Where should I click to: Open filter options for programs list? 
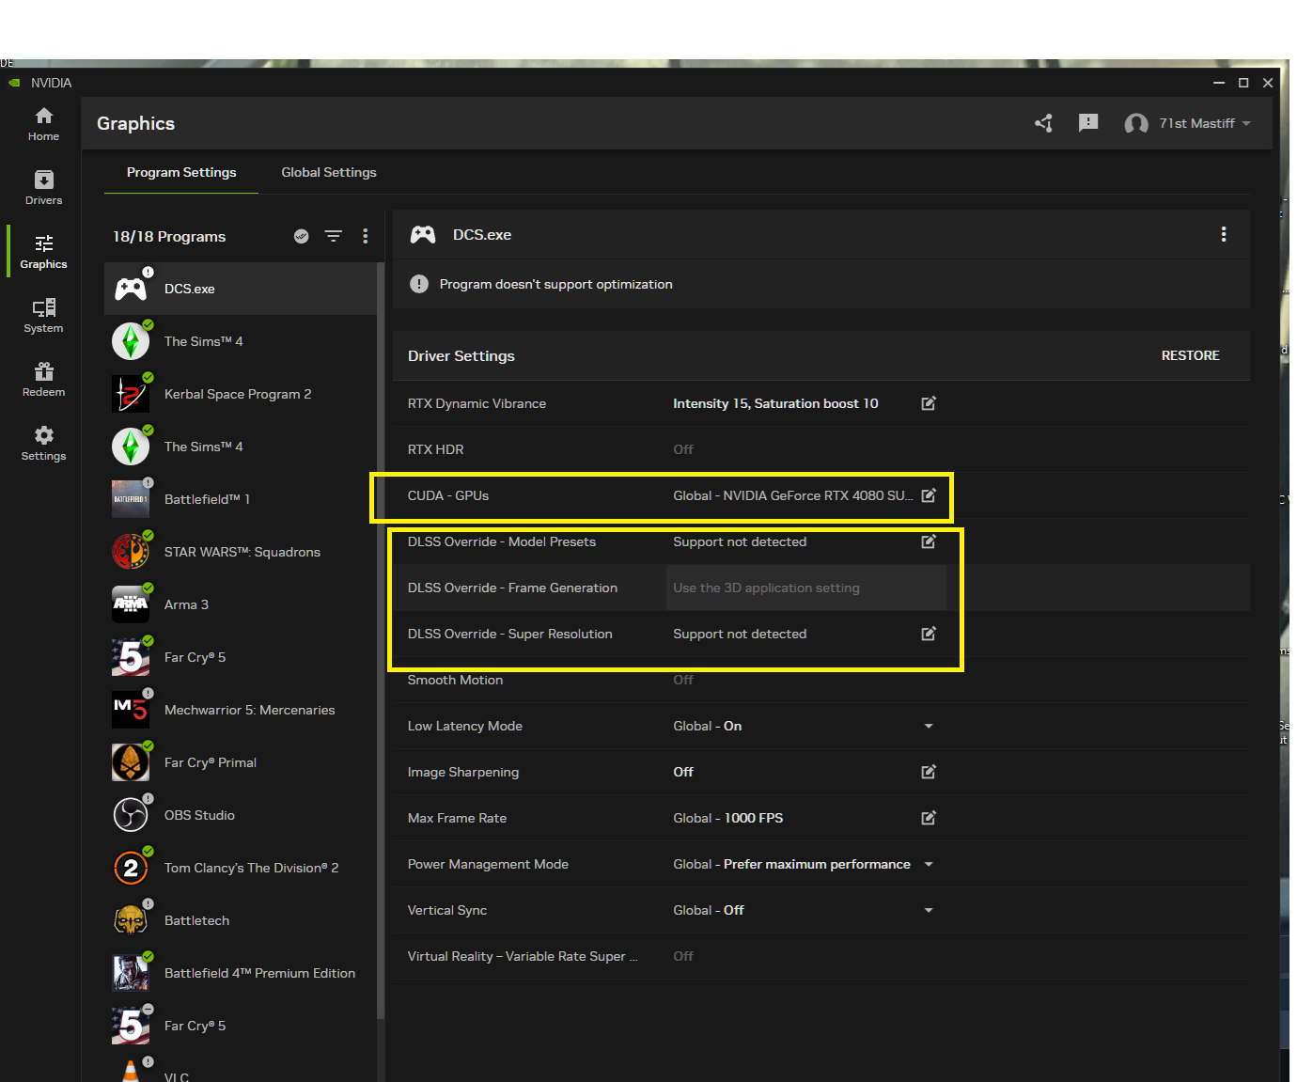pos(334,236)
